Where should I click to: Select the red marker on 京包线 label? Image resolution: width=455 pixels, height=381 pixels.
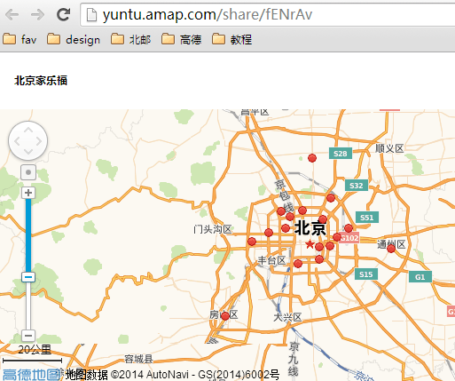pyautogui.click(x=281, y=211)
